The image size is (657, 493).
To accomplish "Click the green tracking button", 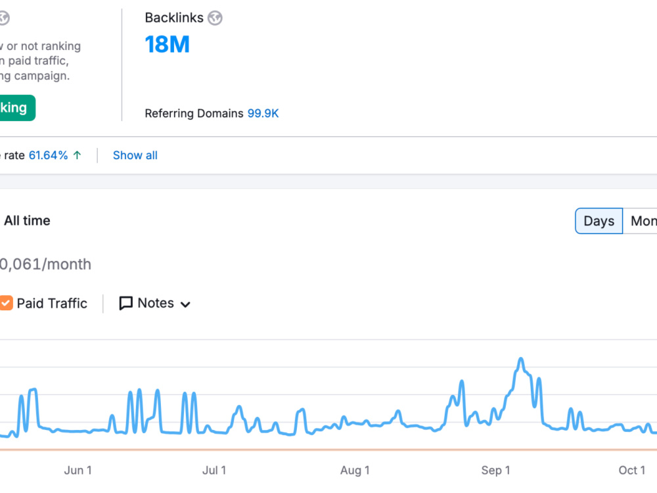I will (x=17, y=108).
